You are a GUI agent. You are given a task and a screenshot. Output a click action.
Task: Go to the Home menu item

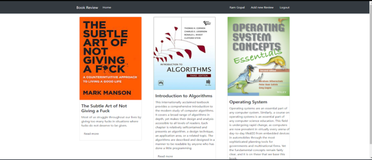pos(107,8)
